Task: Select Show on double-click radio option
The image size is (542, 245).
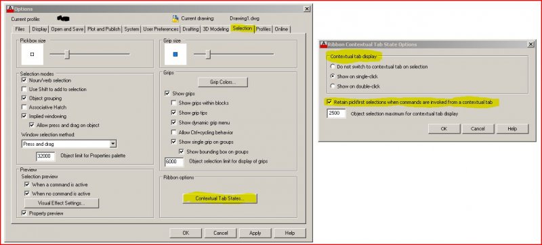Action: 333,86
